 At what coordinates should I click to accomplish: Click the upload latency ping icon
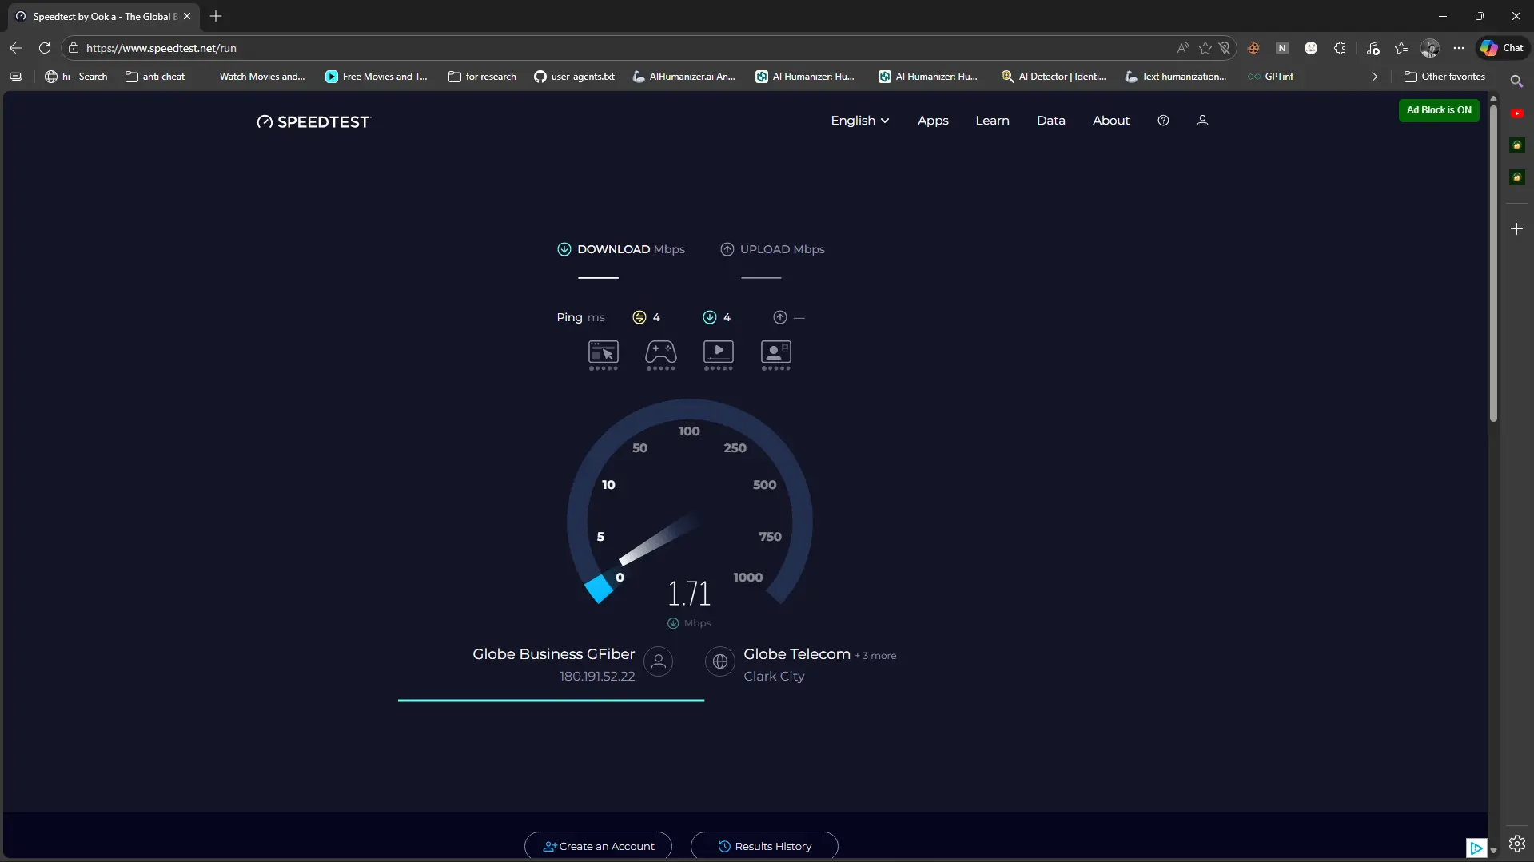[780, 317]
